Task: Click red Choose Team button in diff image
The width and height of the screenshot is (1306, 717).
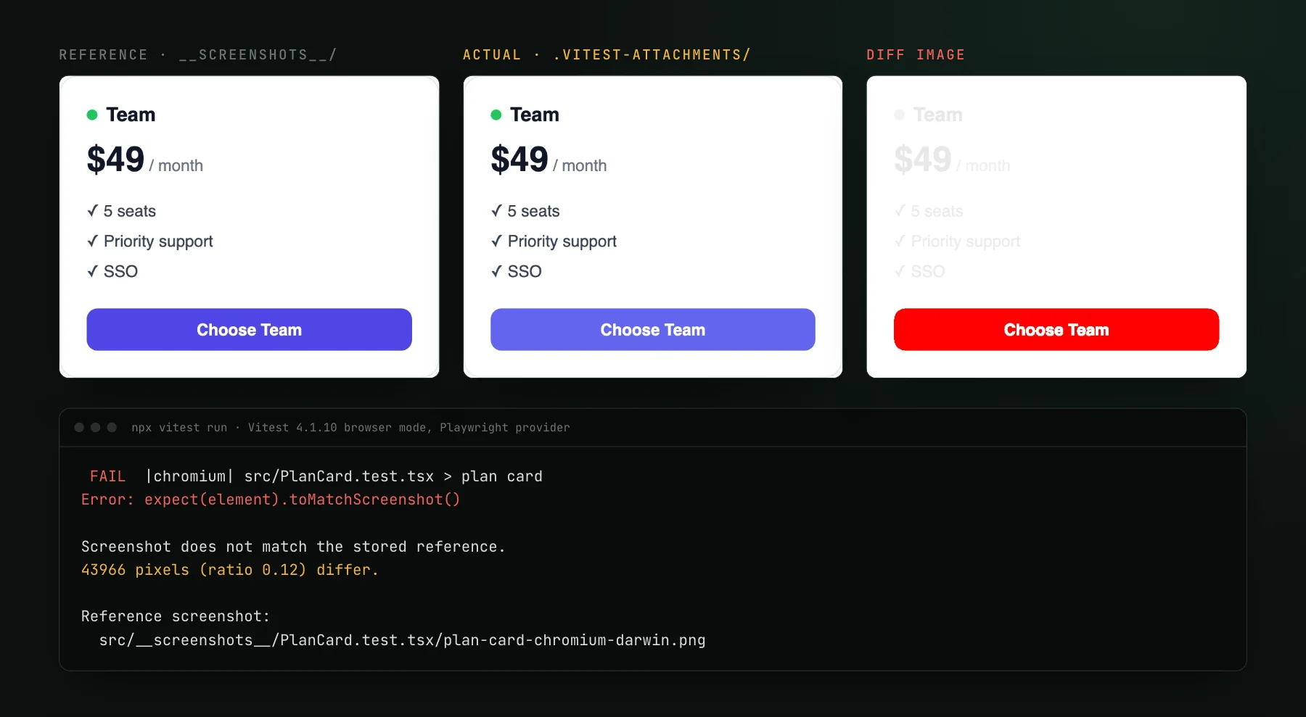Action: click(1056, 330)
